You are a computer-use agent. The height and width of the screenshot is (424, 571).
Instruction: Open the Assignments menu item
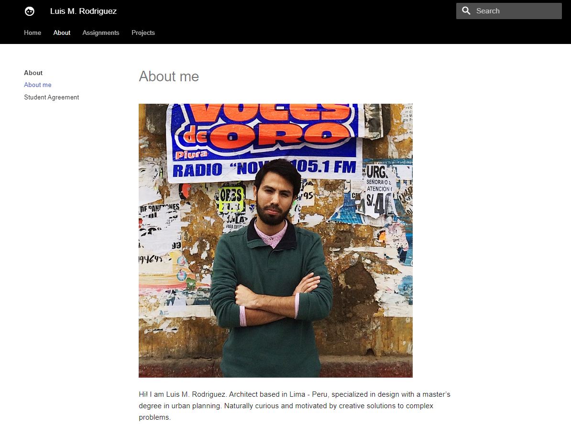pyautogui.click(x=101, y=33)
